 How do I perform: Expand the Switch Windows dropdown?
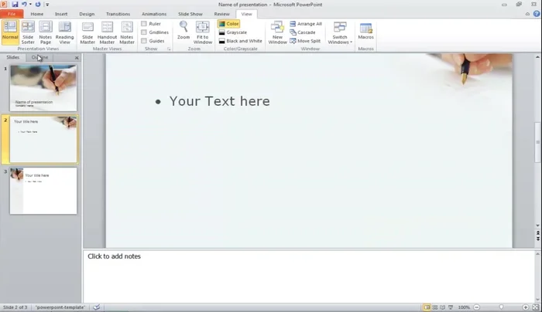click(339, 32)
